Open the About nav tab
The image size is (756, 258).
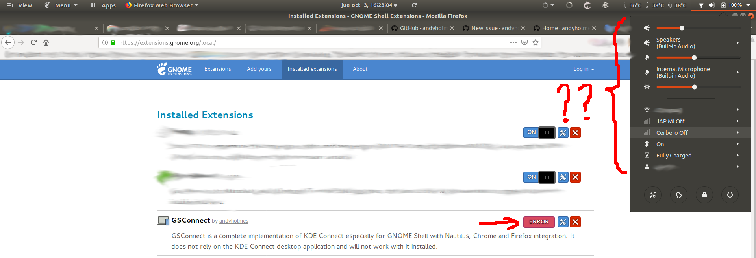click(x=360, y=69)
